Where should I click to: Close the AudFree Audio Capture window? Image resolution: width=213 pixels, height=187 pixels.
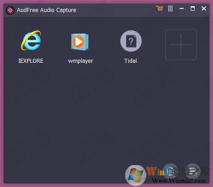click(x=204, y=8)
